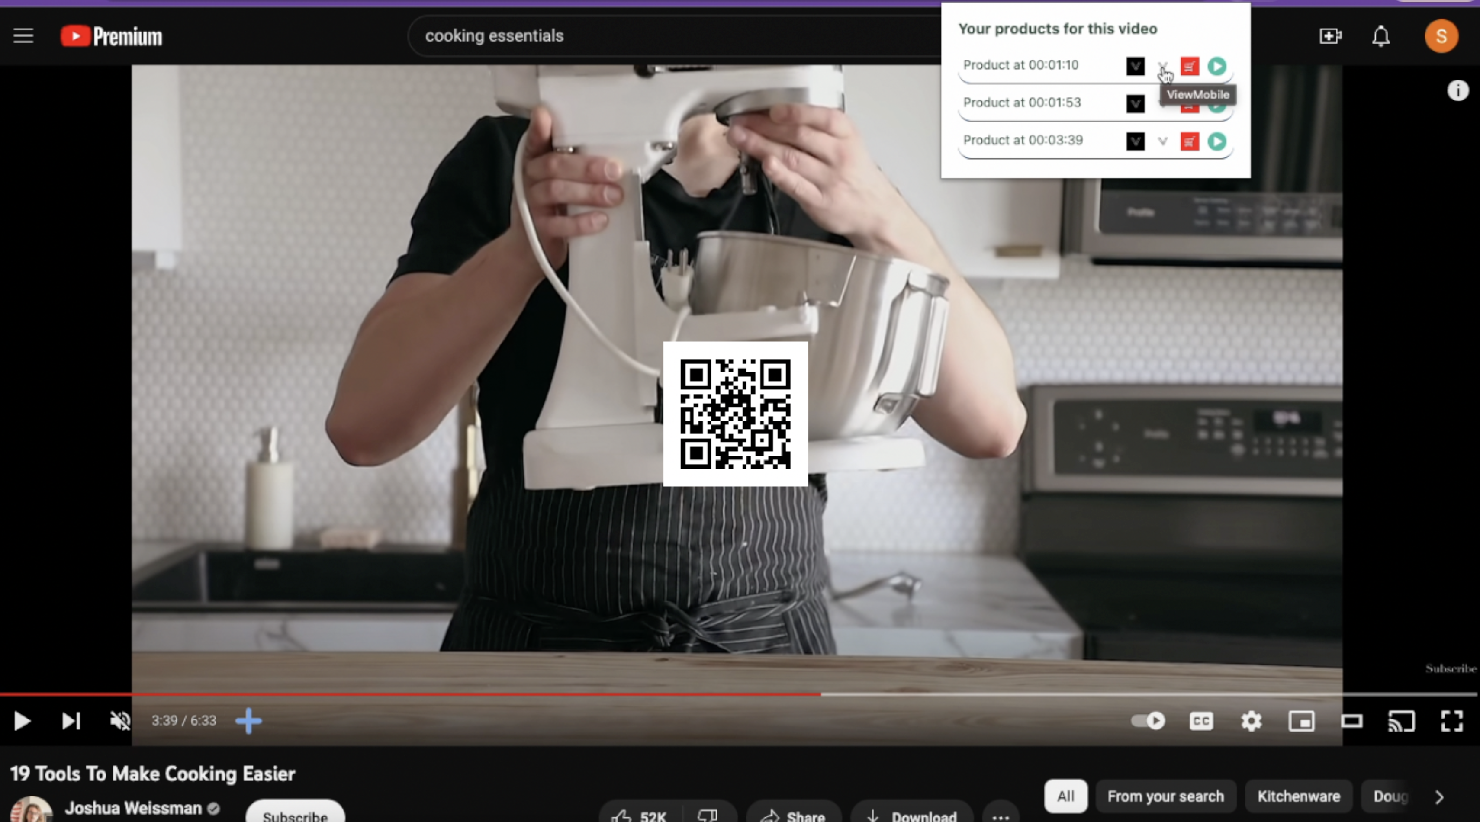Switch to theater mode
The image size is (1480, 822).
1351,721
